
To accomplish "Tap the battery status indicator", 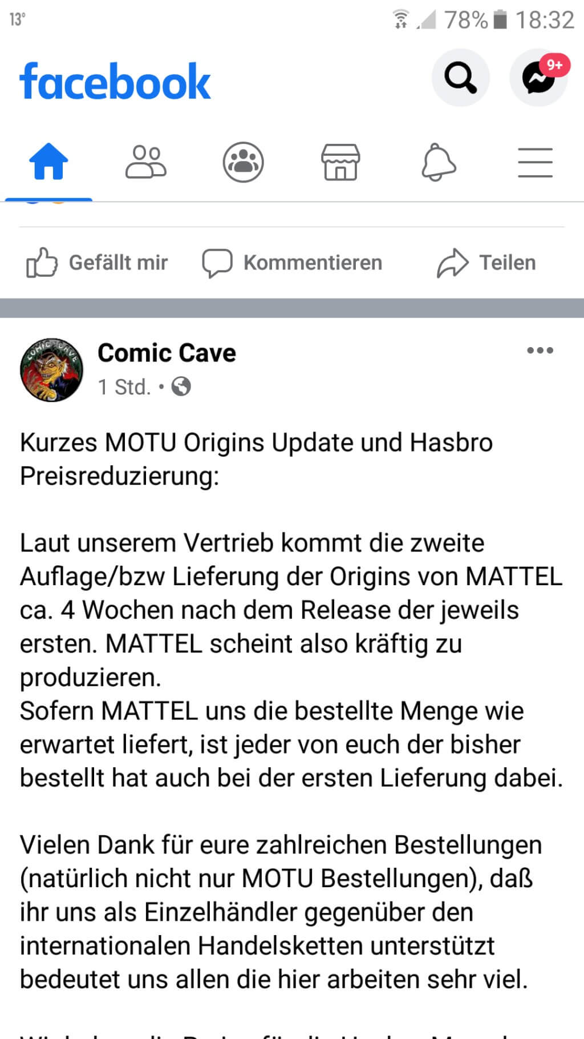I will [500, 19].
